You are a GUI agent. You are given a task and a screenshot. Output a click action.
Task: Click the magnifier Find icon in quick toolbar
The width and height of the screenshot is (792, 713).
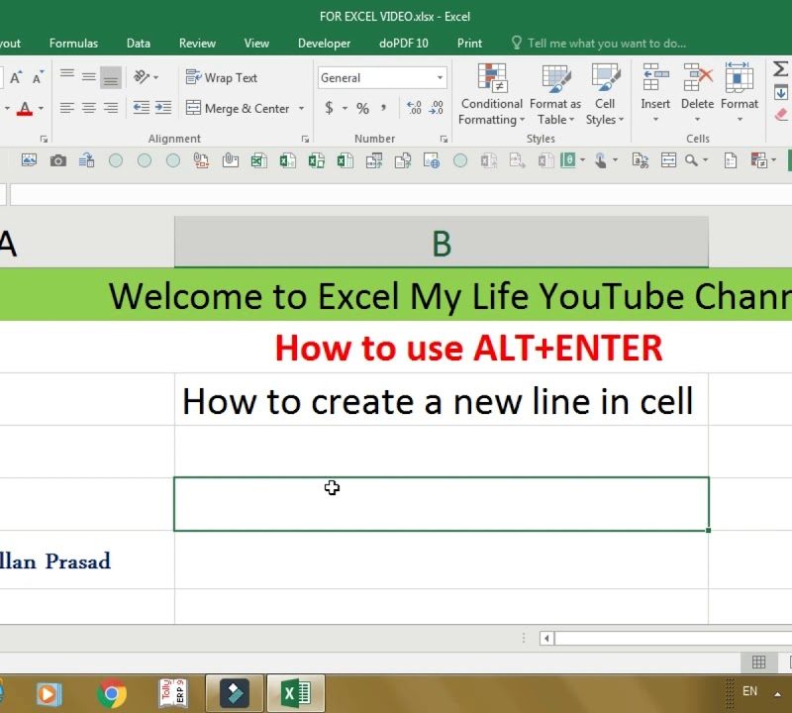coord(691,160)
